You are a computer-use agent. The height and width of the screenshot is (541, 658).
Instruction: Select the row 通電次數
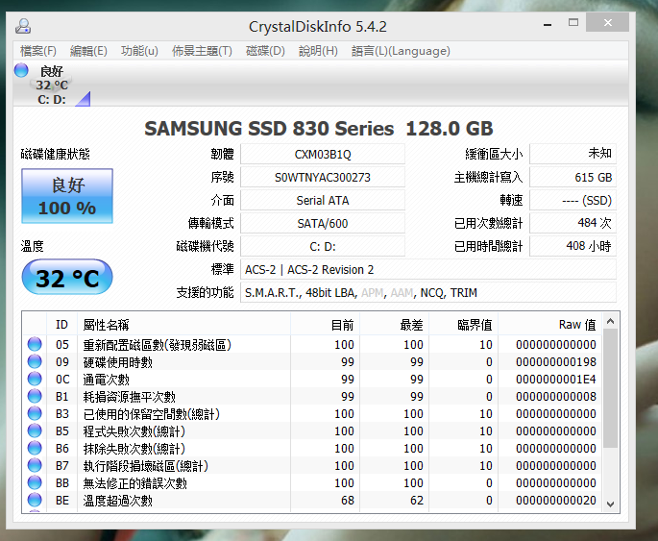(312, 379)
